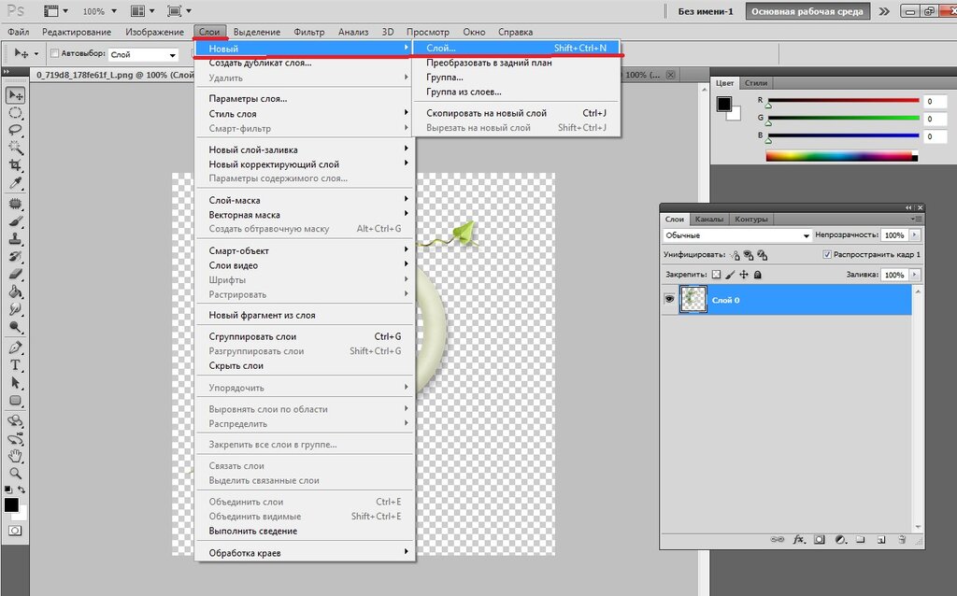Viewport: 957px width, 596px height.
Task: Select the Elliptical Marquee tool
Action: pyautogui.click(x=15, y=113)
